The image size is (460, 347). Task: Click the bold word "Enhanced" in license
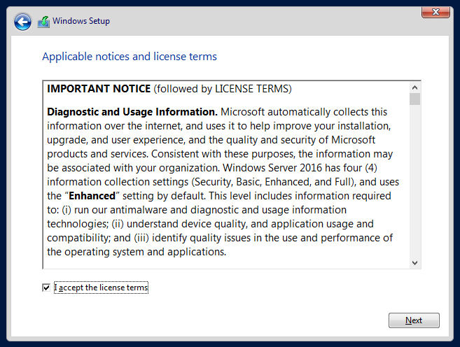94,196
